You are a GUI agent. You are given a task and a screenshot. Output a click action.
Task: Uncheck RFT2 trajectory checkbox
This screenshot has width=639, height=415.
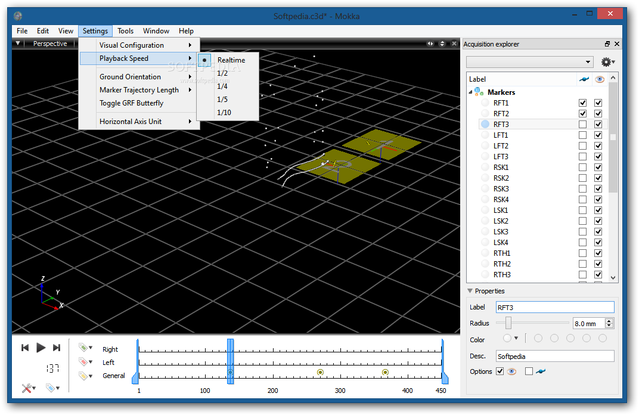coord(583,113)
